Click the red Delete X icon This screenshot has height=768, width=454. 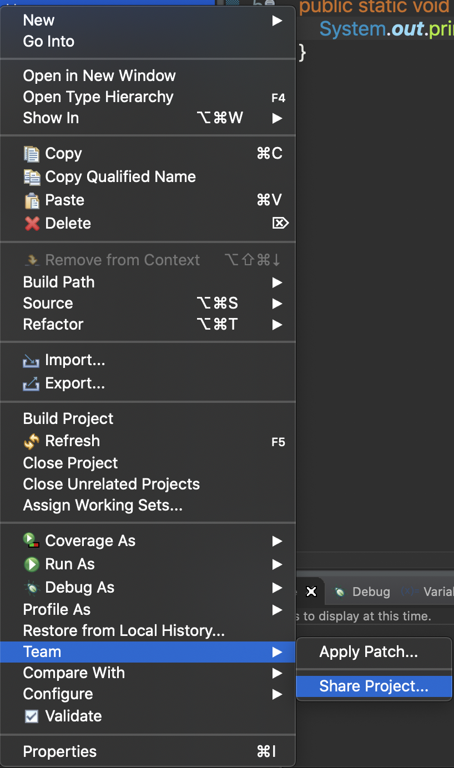coord(32,224)
